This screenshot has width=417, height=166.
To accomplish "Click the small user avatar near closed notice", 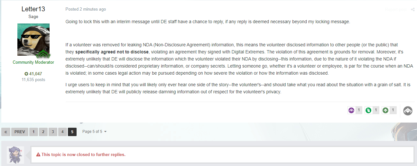I will (16, 155).
